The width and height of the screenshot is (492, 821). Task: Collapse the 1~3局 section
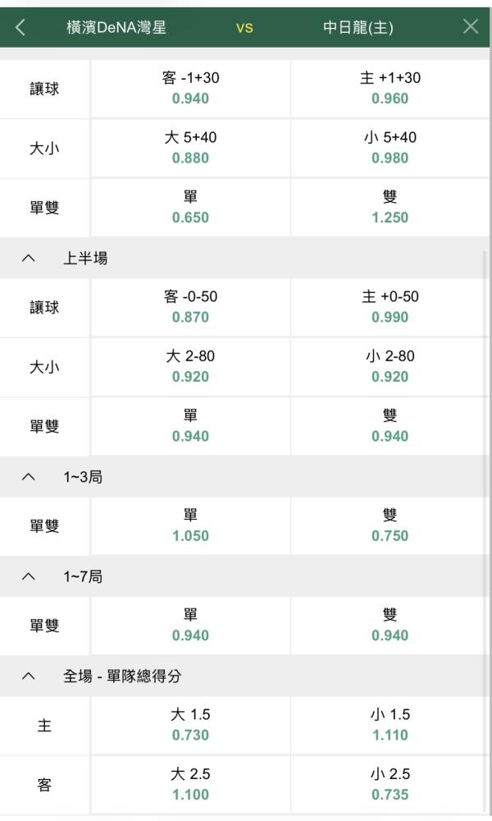[x=28, y=477]
